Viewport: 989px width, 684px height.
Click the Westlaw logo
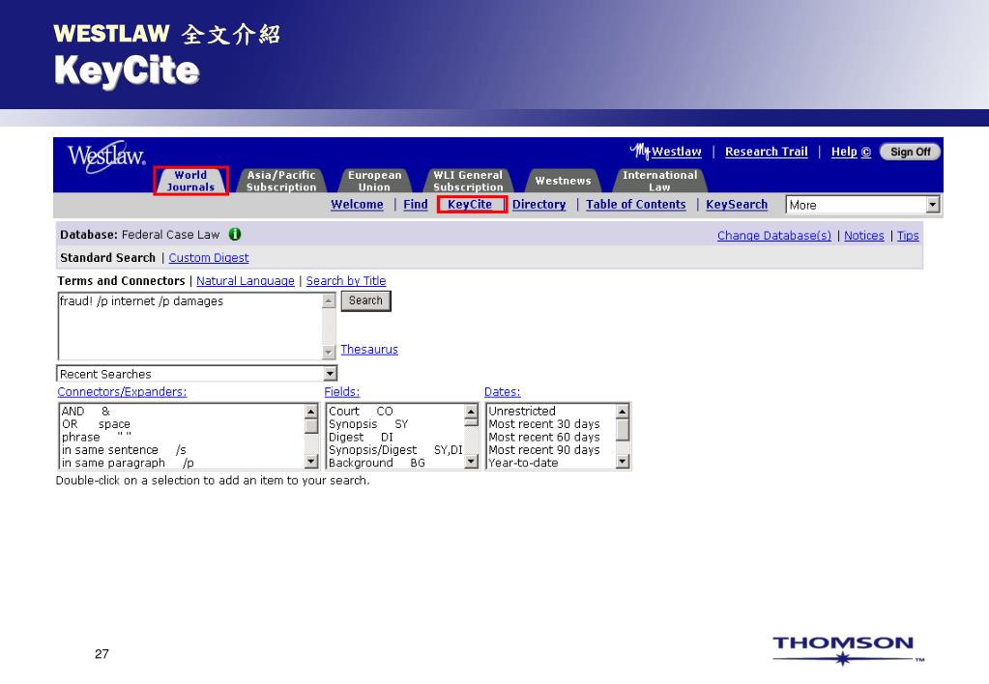point(106,156)
